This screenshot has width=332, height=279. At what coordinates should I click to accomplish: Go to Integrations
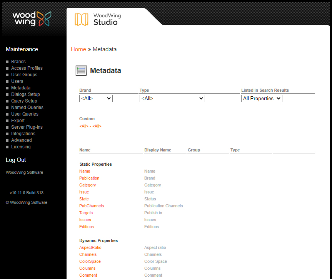pyautogui.click(x=23, y=134)
